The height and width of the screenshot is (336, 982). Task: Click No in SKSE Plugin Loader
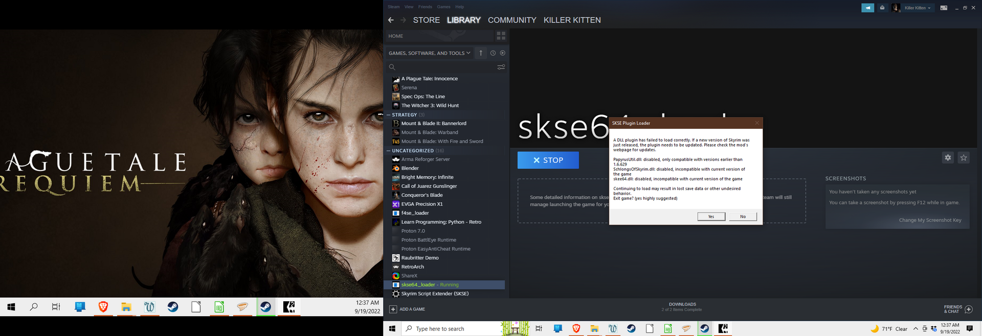click(x=743, y=217)
